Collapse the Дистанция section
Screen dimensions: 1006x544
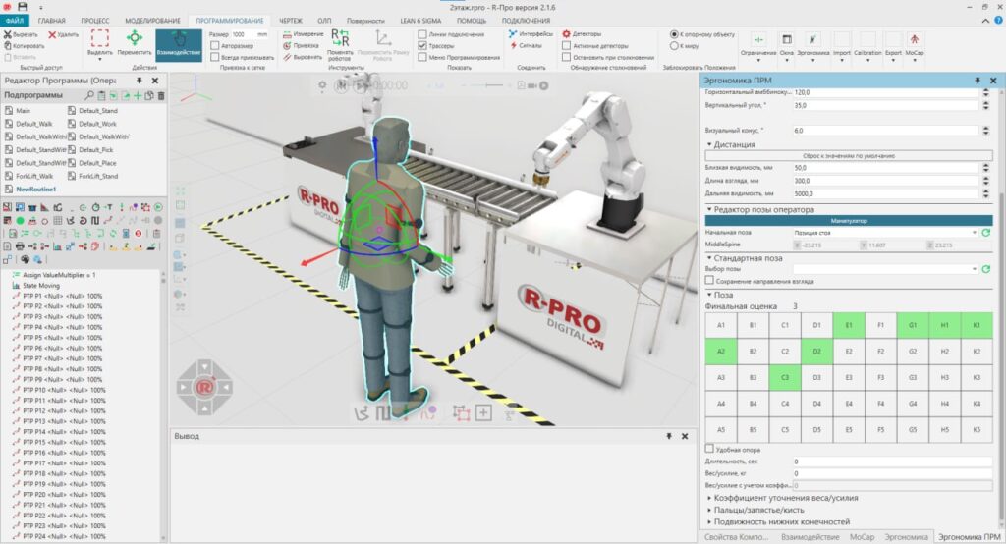tap(711, 144)
